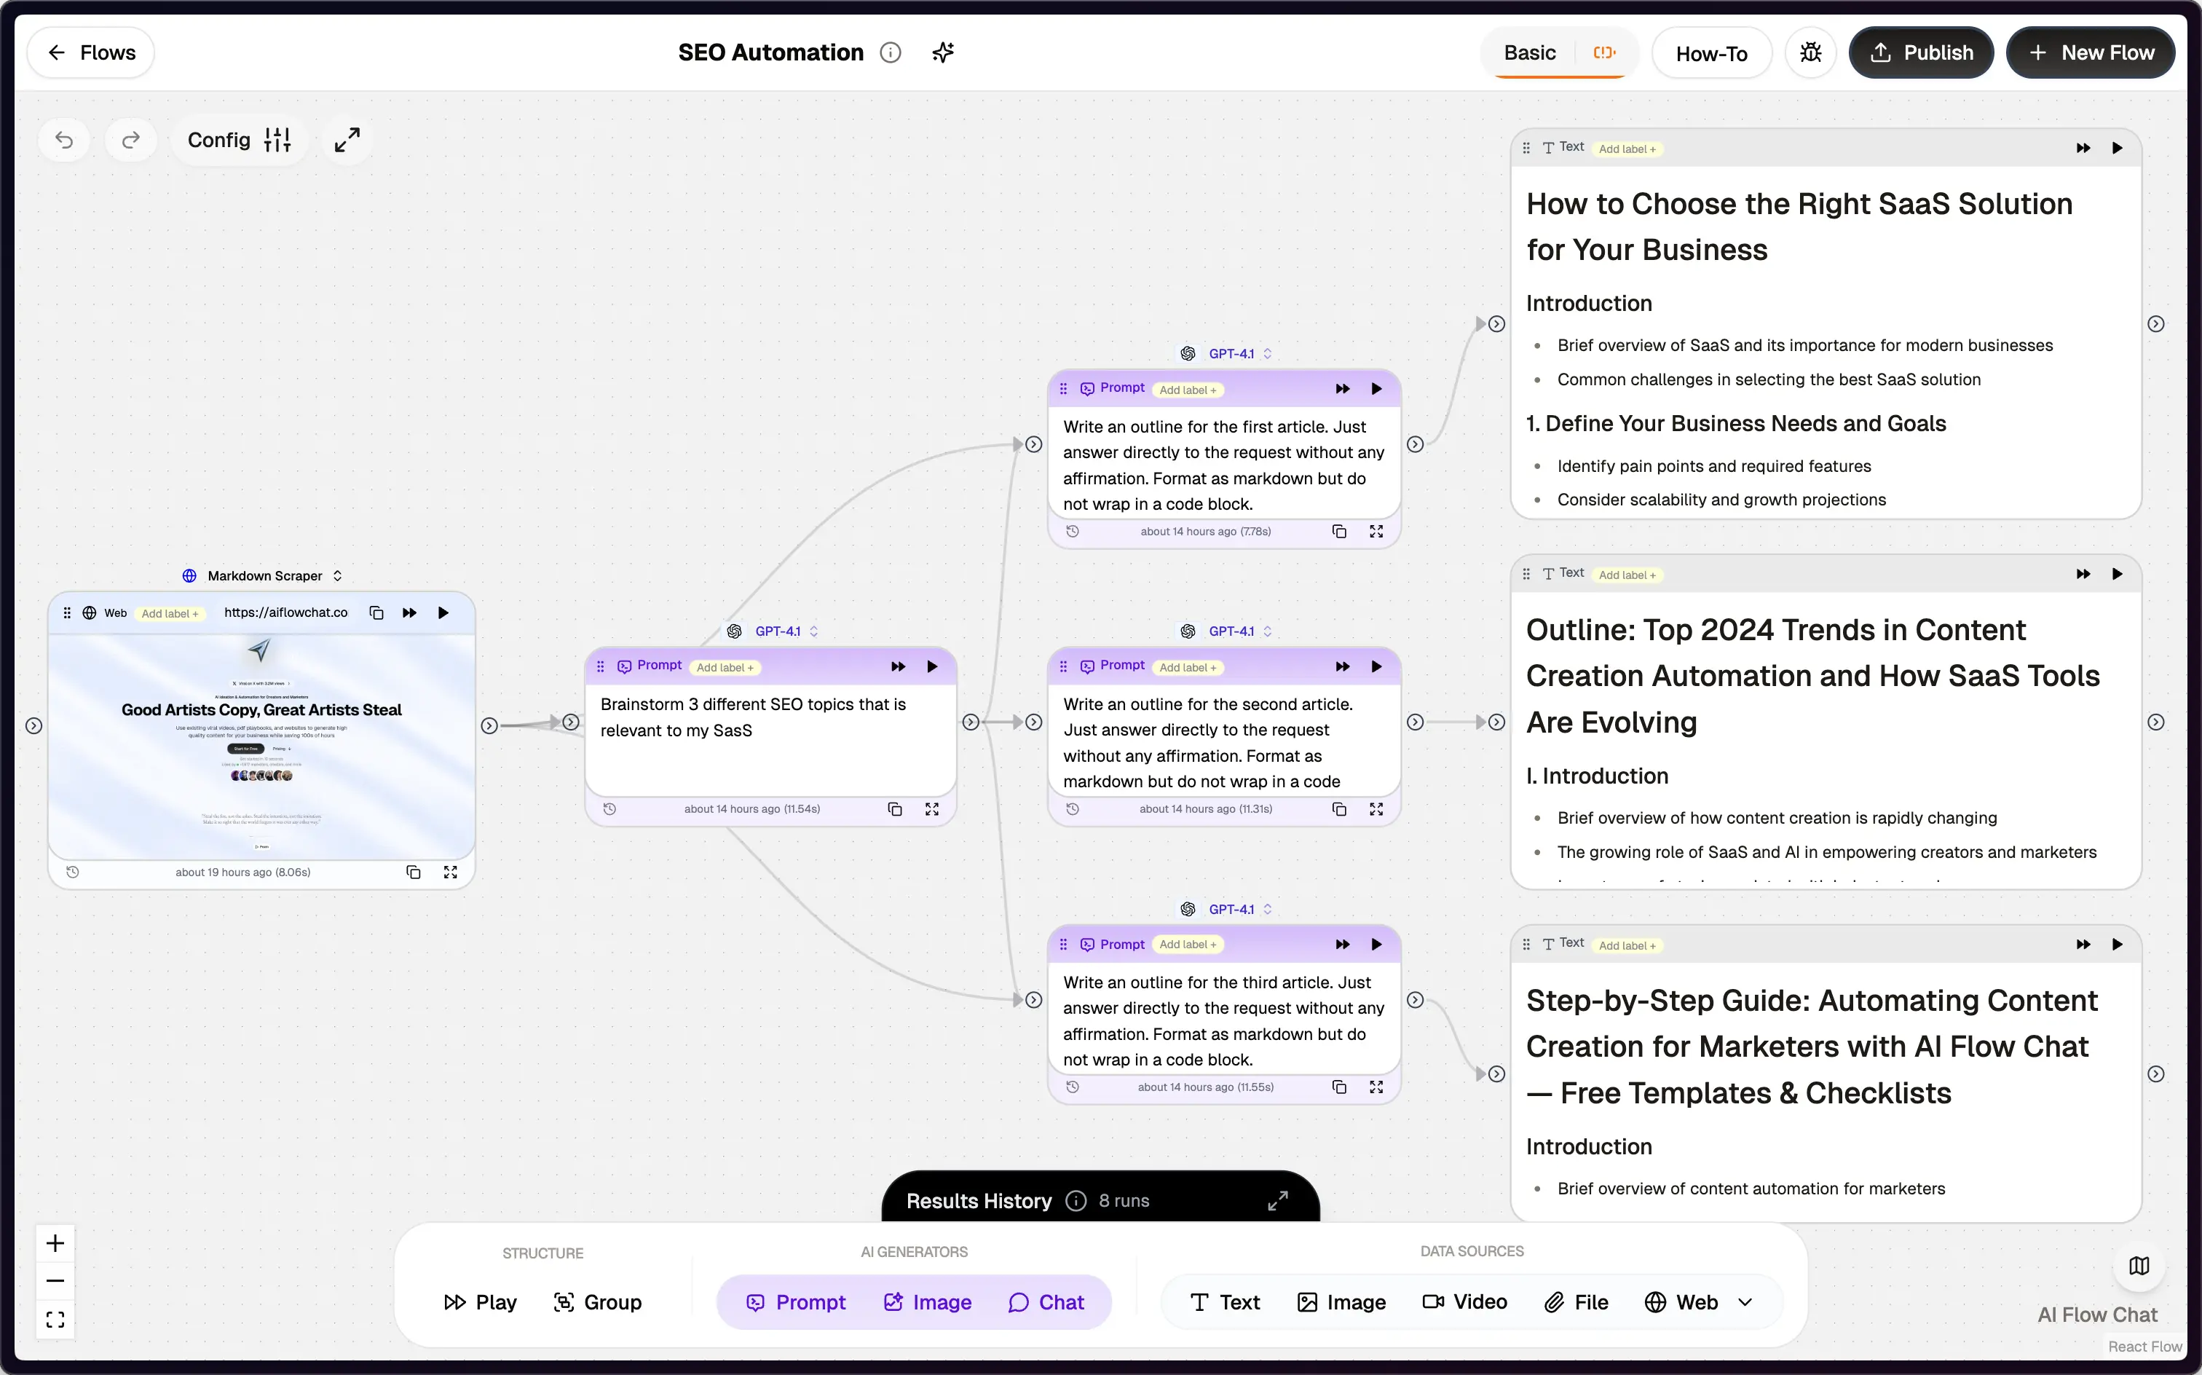
Task: Open the map icon above AI Flow Chat
Action: tap(2139, 1266)
